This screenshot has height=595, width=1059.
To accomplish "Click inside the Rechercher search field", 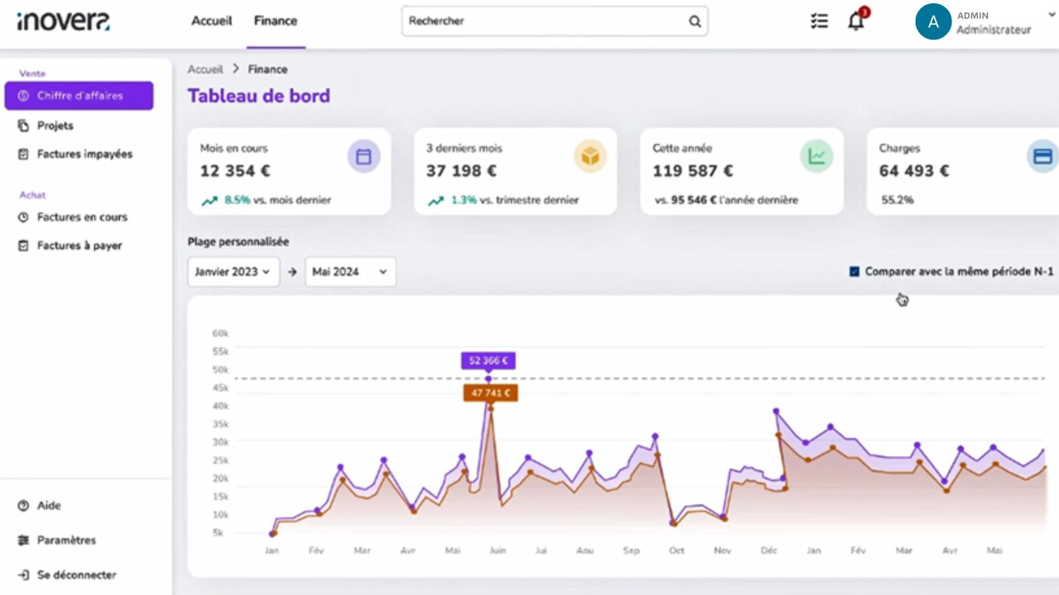I will click(x=543, y=21).
